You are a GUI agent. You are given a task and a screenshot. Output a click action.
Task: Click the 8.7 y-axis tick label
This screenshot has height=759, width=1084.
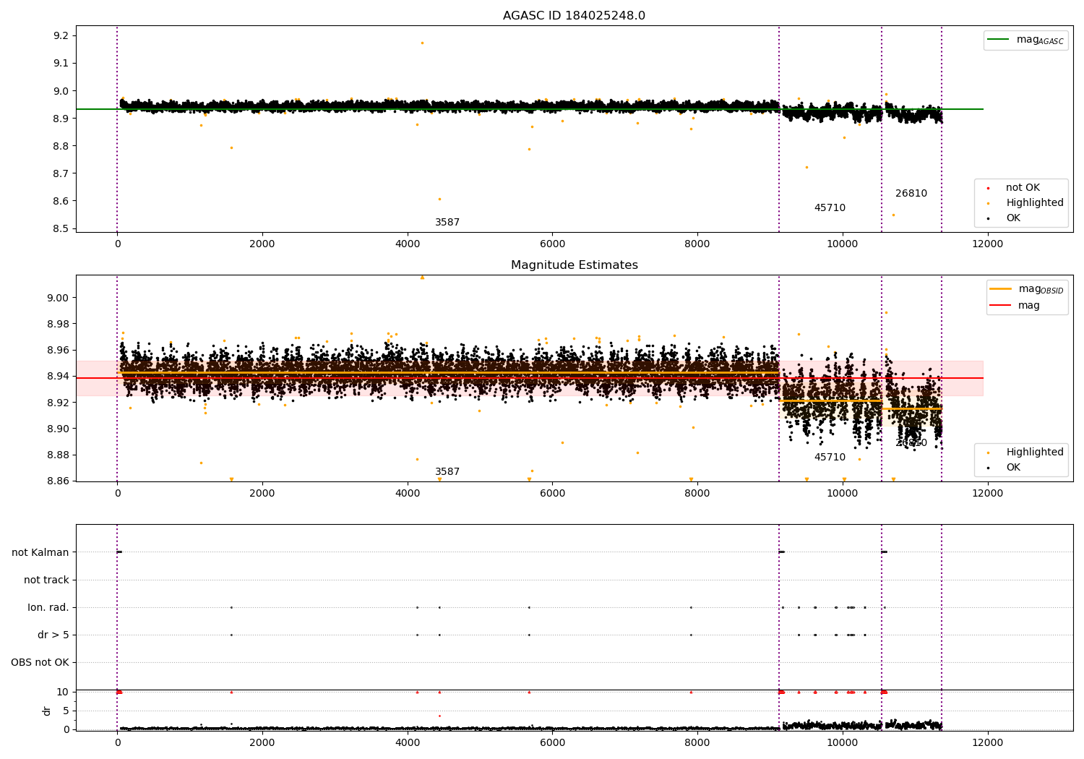click(x=61, y=173)
